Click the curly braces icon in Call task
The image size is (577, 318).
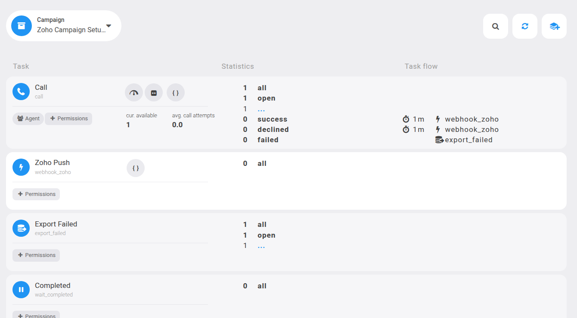176,92
